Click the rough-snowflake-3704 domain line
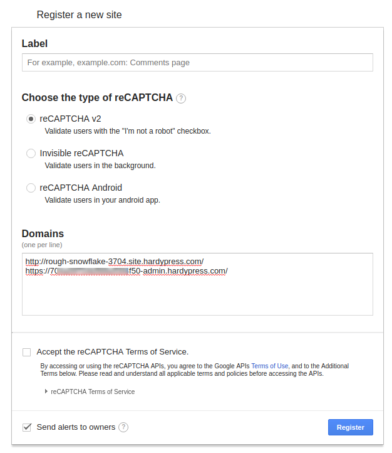392x453 pixels. (x=115, y=261)
